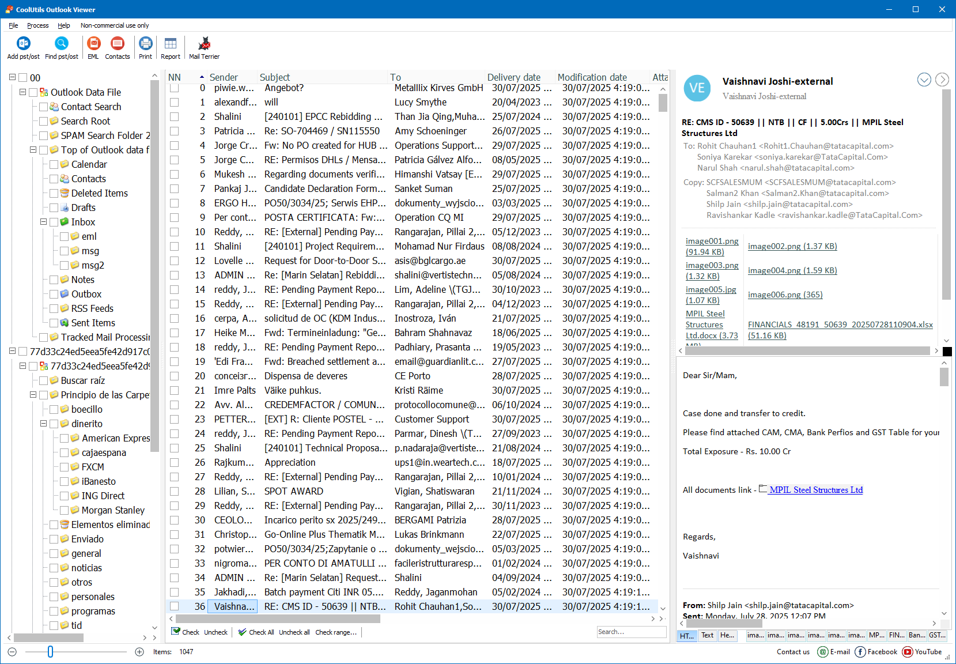Click Check range… button
956x664 pixels.
click(x=336, y=632)
